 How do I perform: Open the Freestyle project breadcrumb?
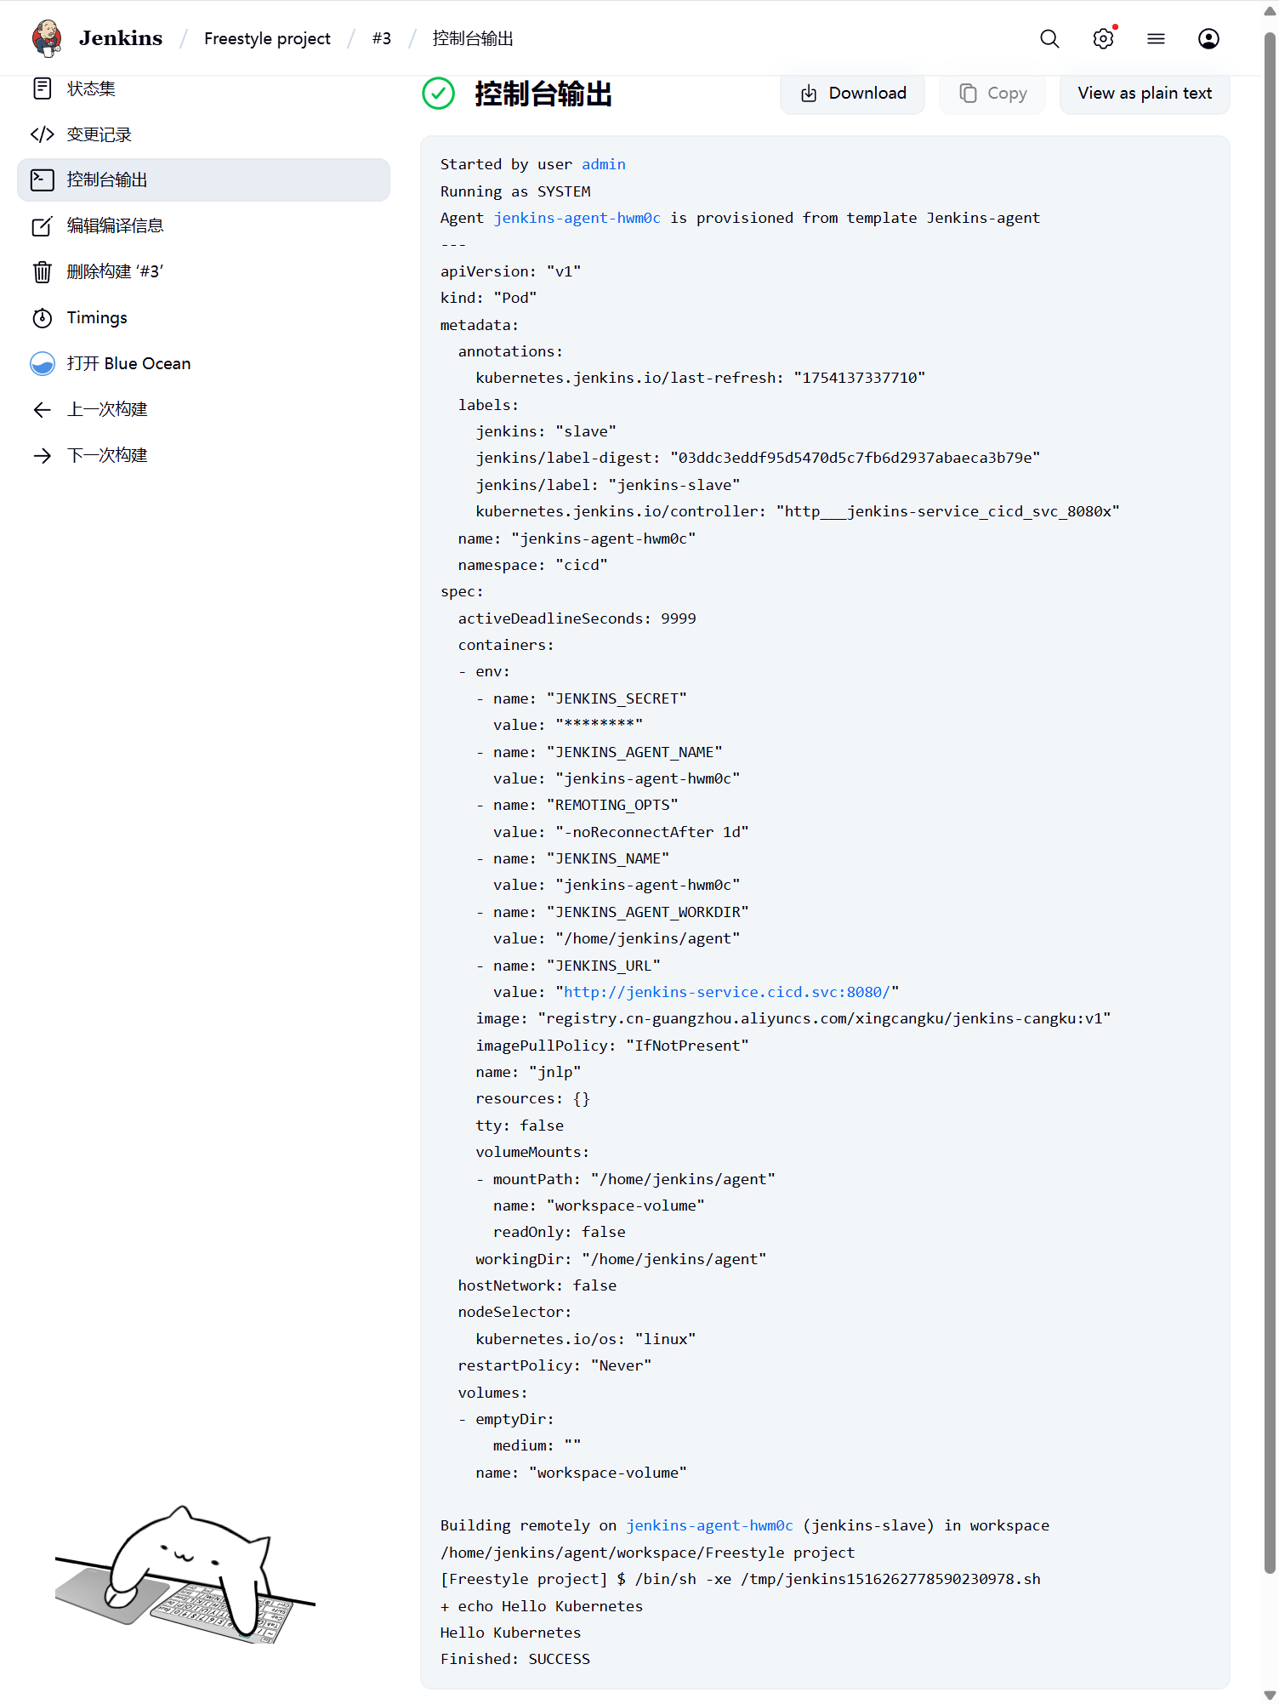tap(267, 38)
